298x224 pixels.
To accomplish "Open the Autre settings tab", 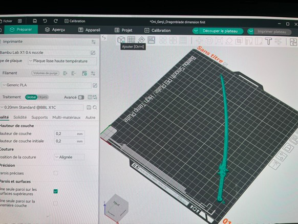I will click(91, 118).
